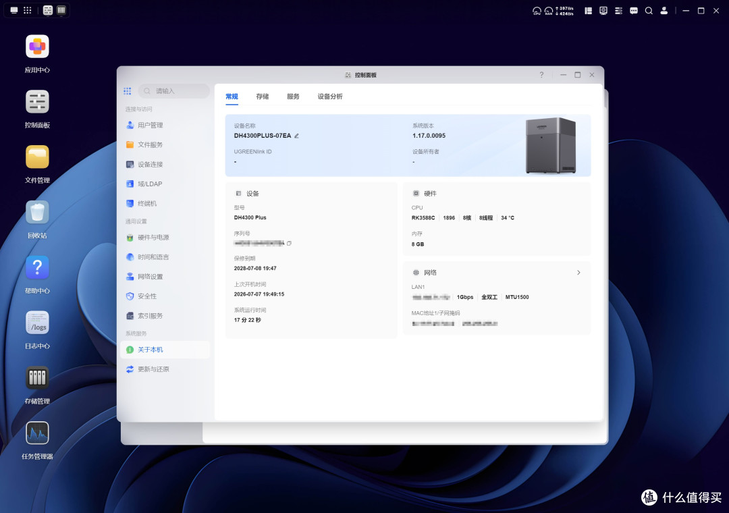729x513 pixels.
Task: Open the user account icon in top bar
Action: click(664, 10)
